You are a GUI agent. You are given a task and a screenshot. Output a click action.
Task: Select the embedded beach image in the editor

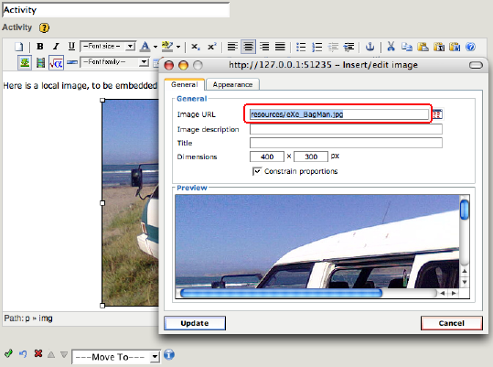click(x=130, y=203)
